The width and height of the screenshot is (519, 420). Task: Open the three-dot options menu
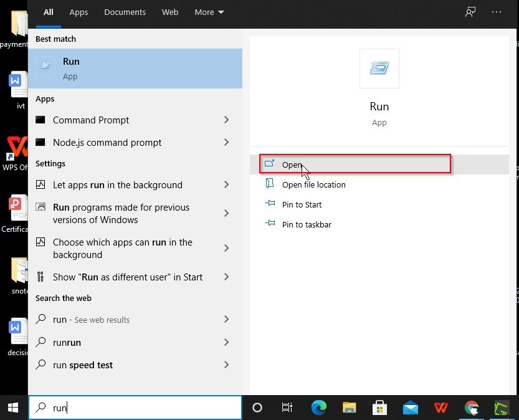496,12
